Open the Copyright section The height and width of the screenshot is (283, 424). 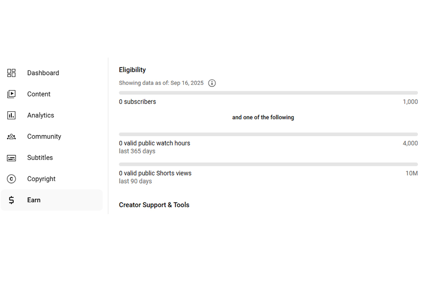(x=41, y=179)
